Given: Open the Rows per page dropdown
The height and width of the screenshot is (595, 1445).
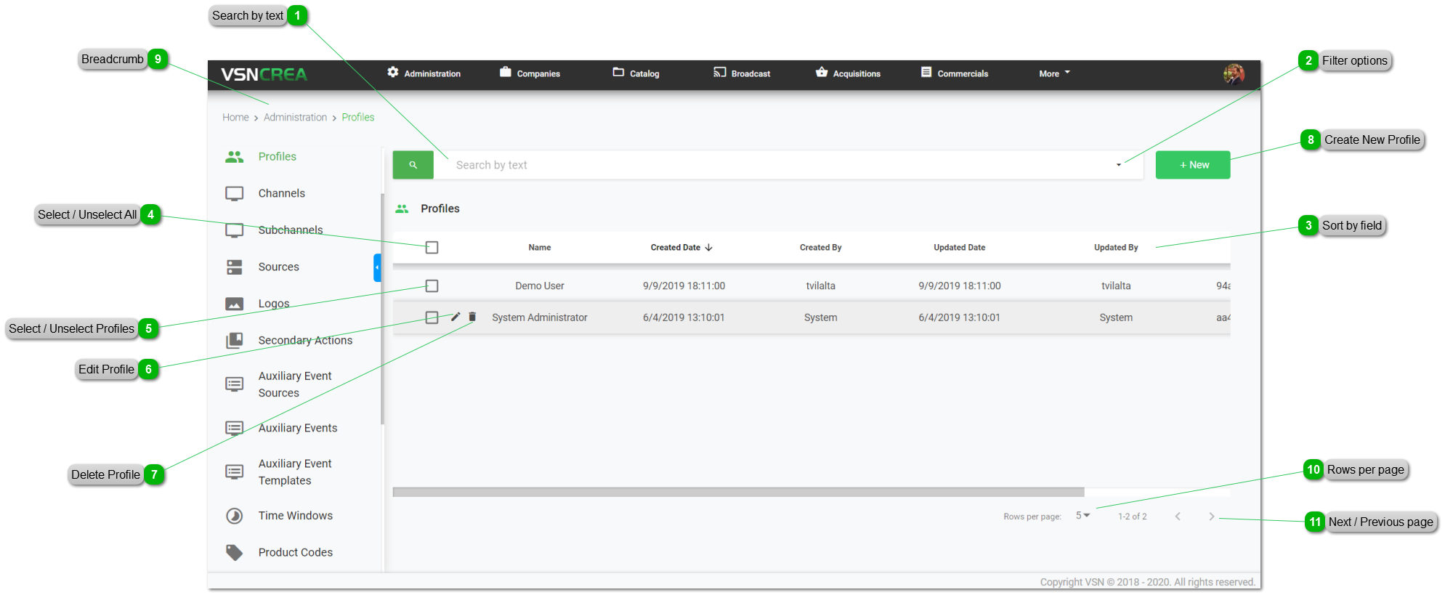Looking at the screenshot, I should click(x=1082, y=516).
